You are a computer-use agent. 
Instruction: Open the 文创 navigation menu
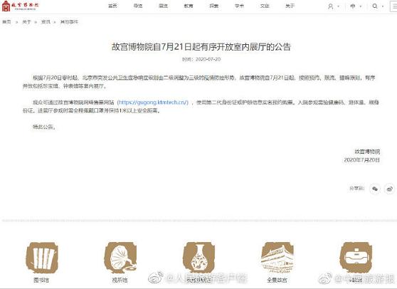point(265,6)
